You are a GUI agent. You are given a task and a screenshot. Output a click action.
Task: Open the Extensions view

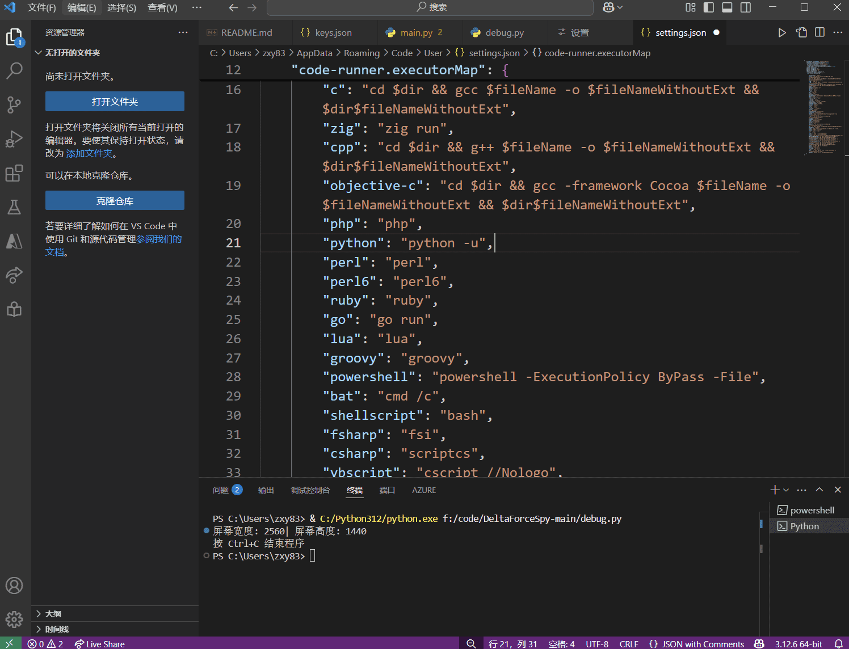click(x=14, y=174)
